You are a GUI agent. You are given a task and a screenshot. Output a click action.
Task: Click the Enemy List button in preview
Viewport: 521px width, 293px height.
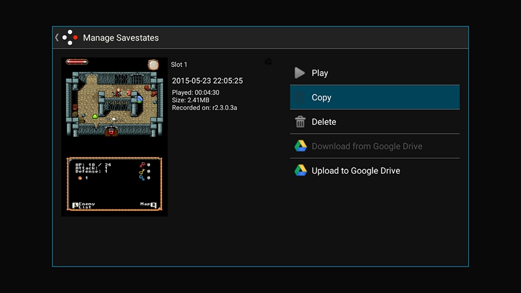pyautogui.click(x=83, y=204)
